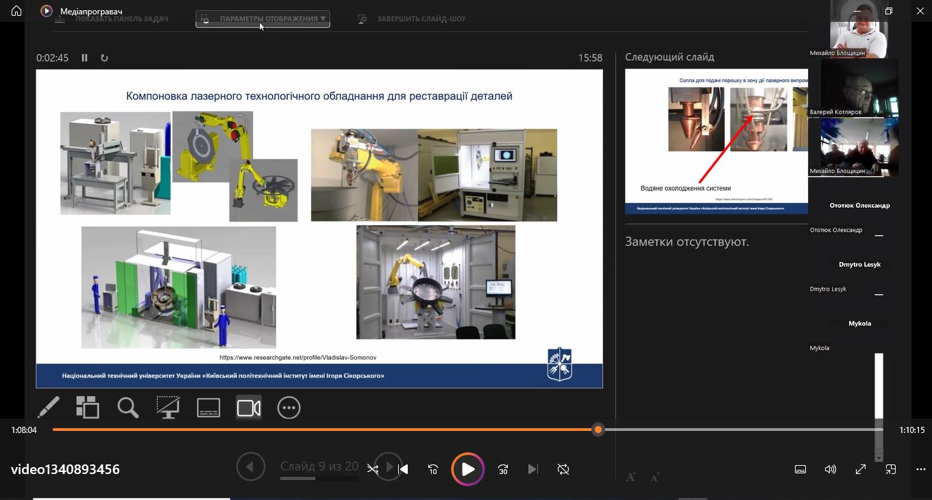Click the orange seek bar handle
The width and height of the screenshot is (932, 500).
(x=598, y=430)
